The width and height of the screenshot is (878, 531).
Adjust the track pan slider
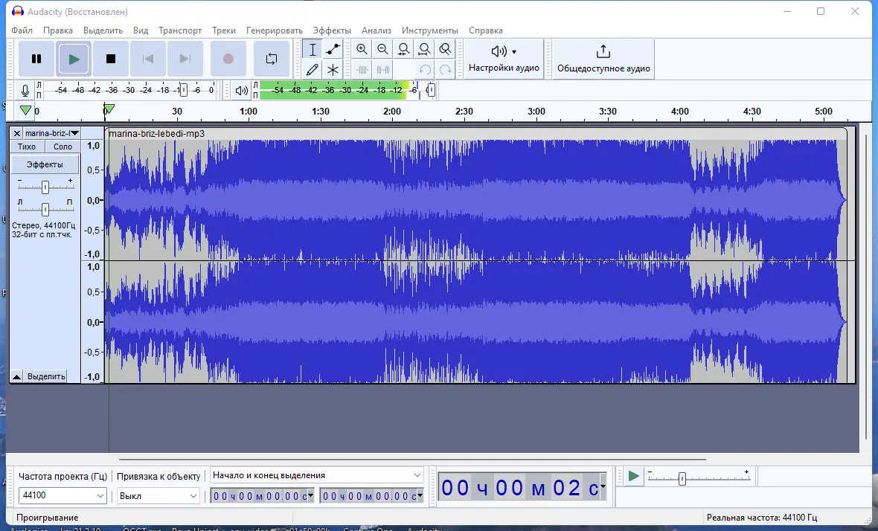click(45, 209)
